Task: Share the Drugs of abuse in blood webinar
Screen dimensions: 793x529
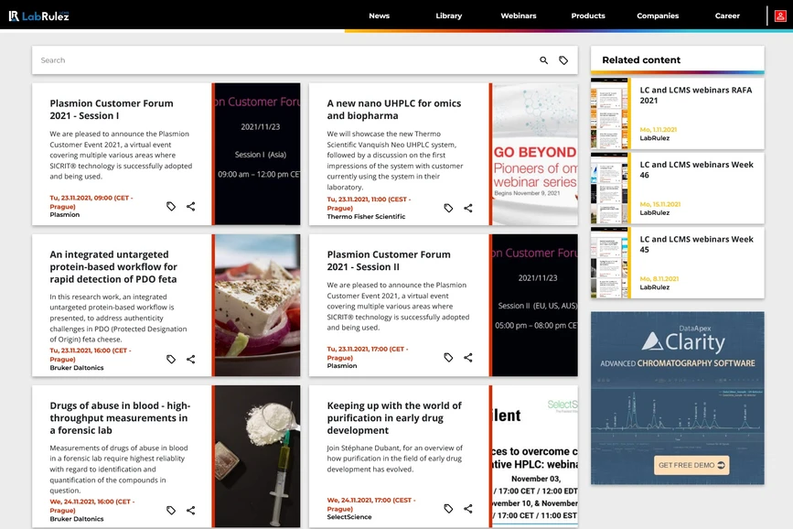Action: click(190, 511)
